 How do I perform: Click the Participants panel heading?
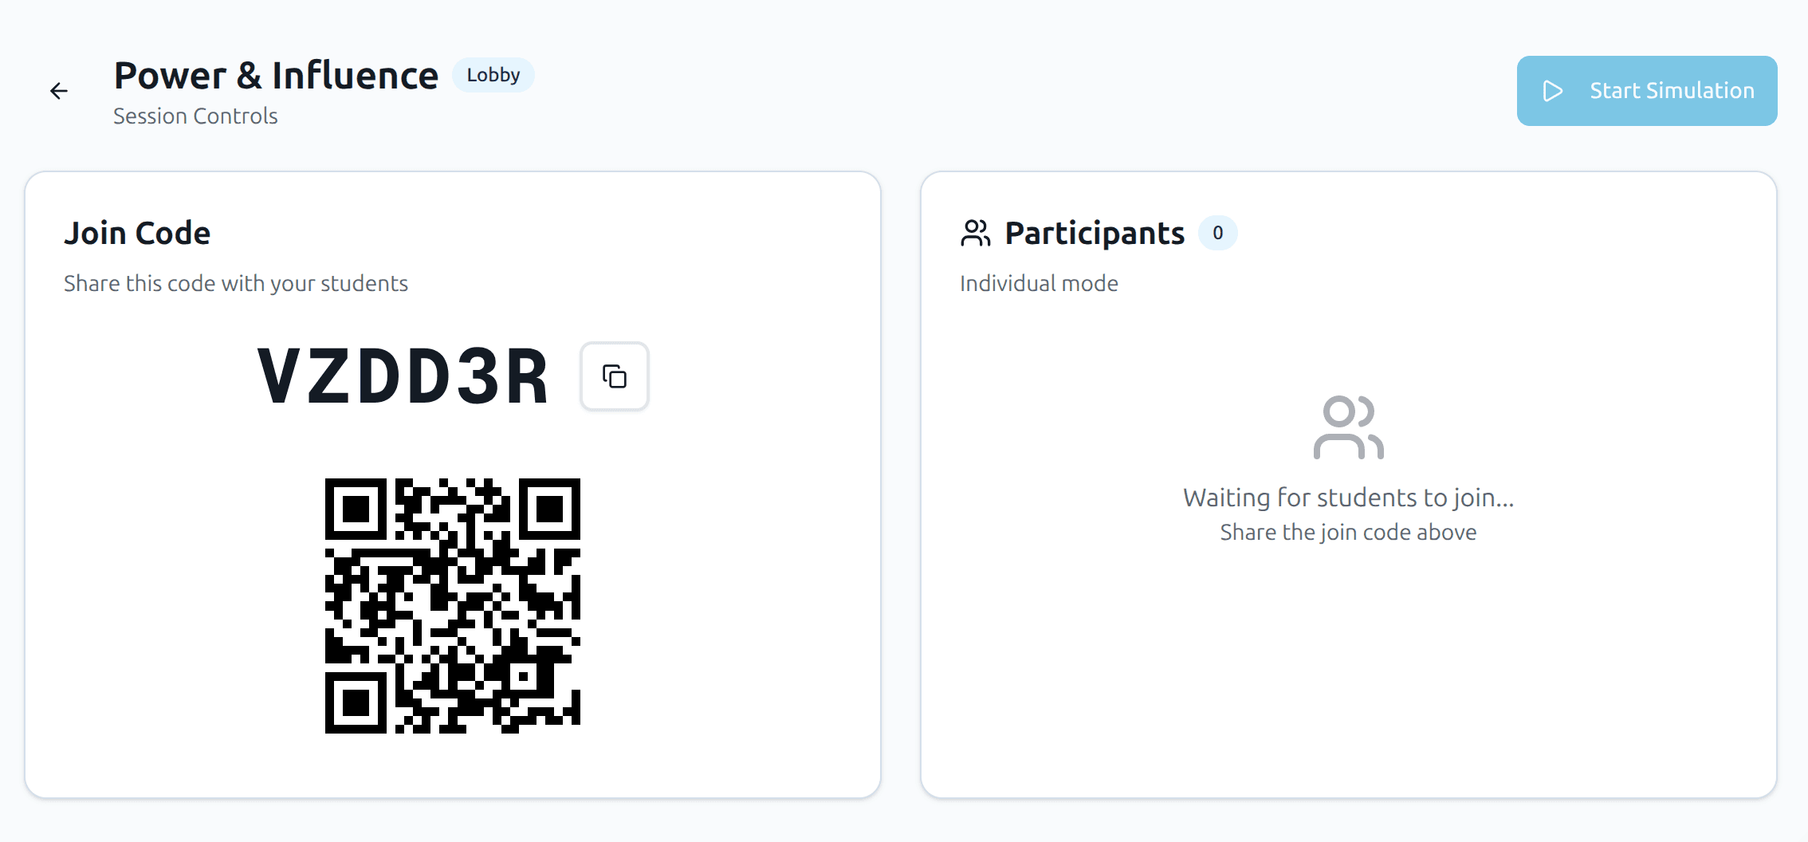(1095, 232)
